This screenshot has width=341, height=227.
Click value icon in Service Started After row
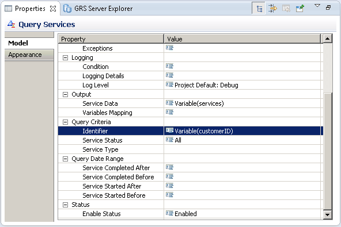tap(169, 186)
